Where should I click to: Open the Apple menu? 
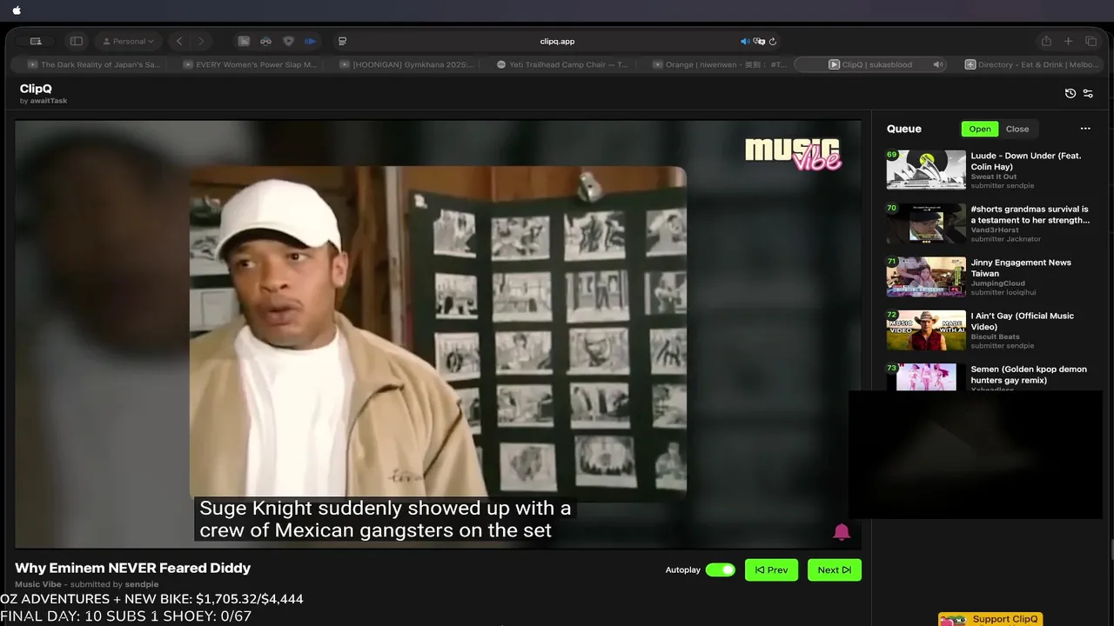click(x=17, y=10)
